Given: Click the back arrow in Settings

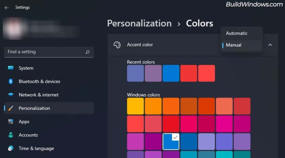Looking at the screenshot, I should point(7,8).
